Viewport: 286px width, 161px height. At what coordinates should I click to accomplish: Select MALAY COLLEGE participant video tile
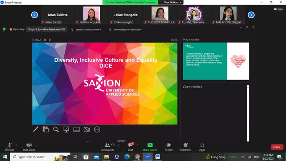point(228,15)
